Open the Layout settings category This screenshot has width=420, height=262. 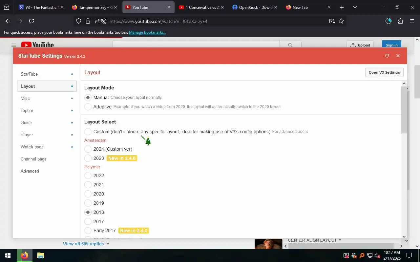(47, 86)
